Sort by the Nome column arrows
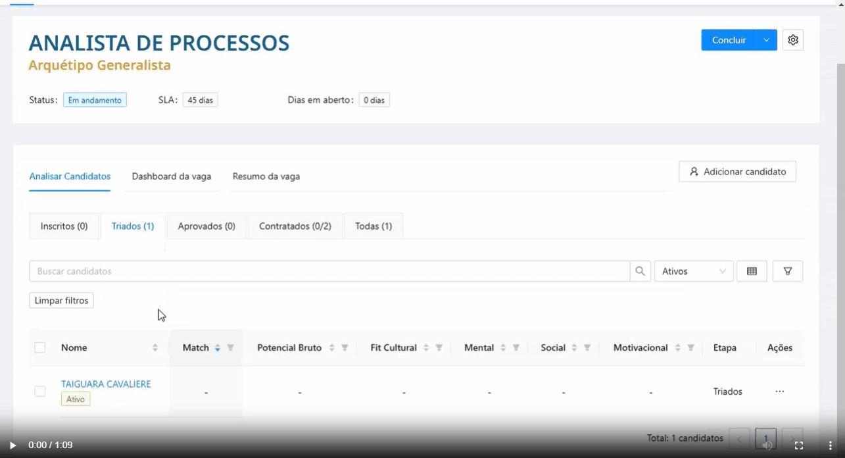Screen dimensions: 845x458 [x=155, y=347]
